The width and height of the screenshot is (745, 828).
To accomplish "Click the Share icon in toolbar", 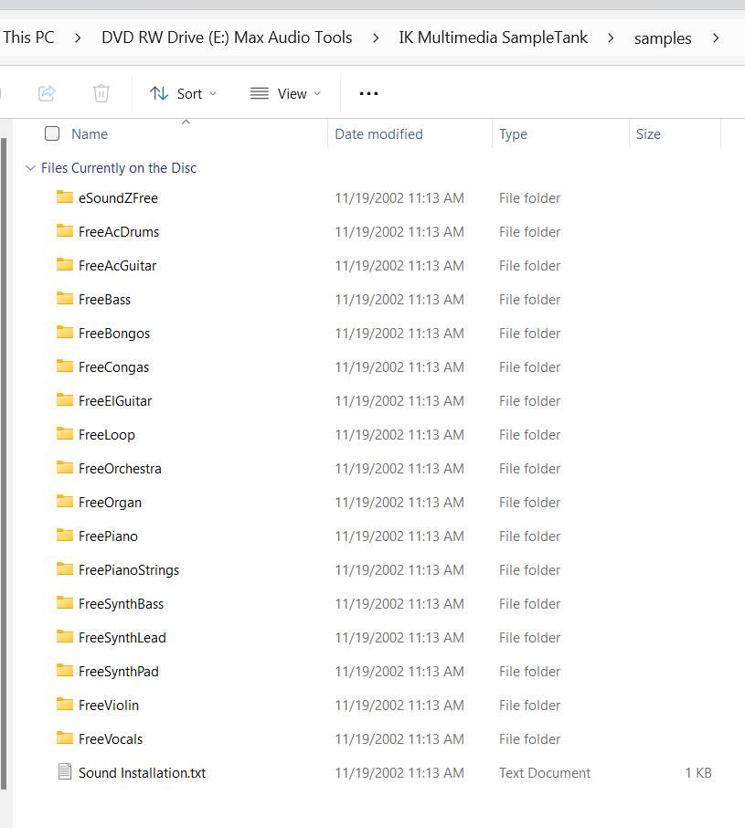I will click(47, 93).
